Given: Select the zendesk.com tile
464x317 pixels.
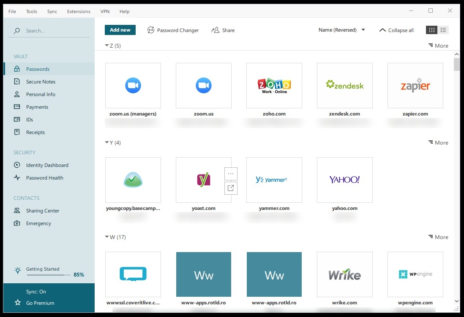Looking at the screenshot, I should [345, 85].
